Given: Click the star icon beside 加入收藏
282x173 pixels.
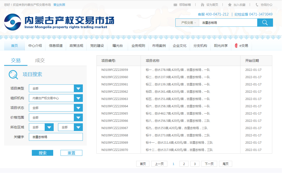Looking at the screenshot, I should (230, 5).
